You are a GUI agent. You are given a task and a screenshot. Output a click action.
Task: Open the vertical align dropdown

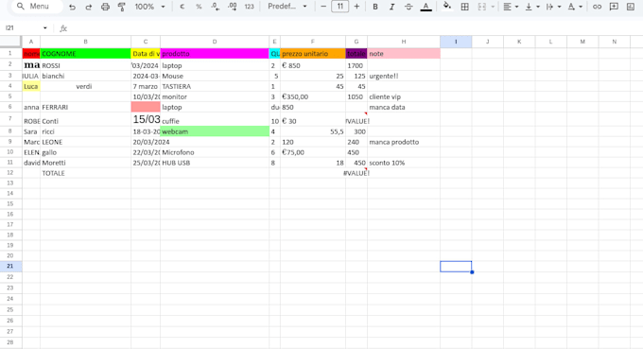pos(531,7)
